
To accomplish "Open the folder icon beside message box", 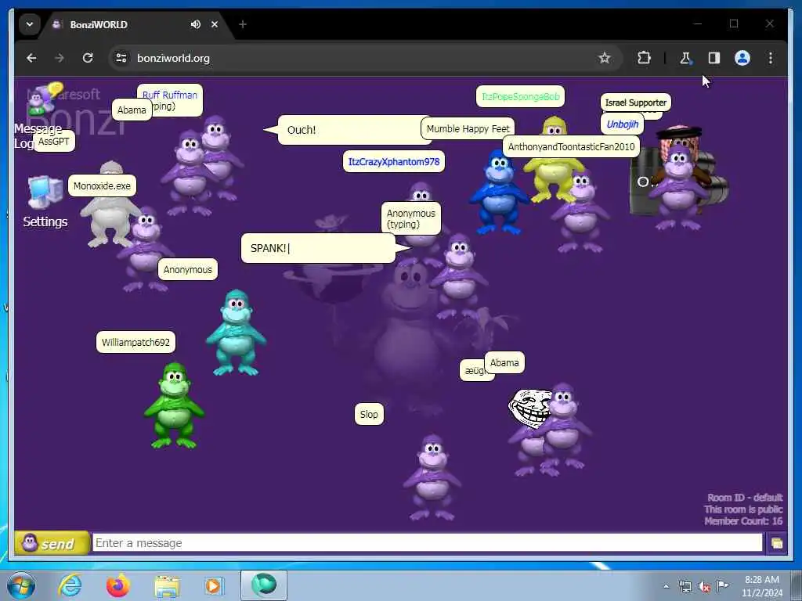I will 776,543.
